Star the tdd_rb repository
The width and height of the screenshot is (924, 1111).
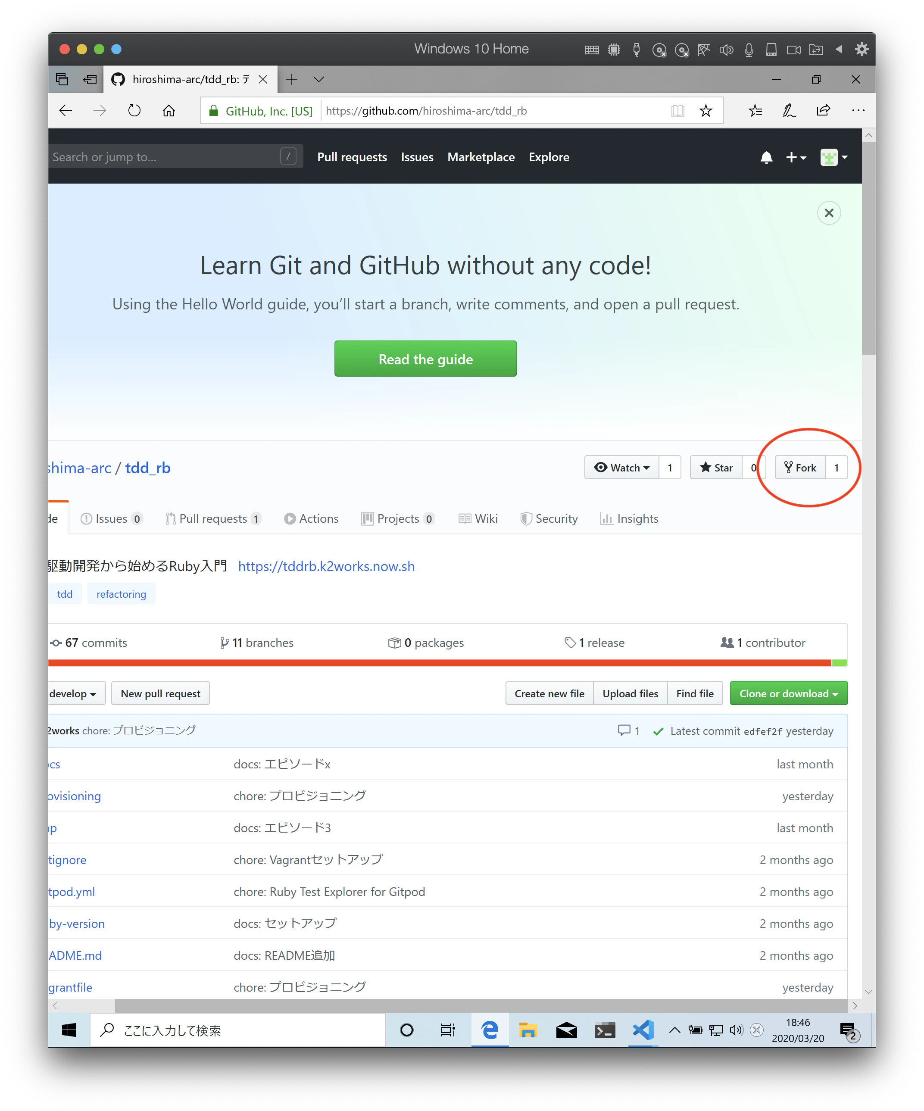(x=716, y=468)
